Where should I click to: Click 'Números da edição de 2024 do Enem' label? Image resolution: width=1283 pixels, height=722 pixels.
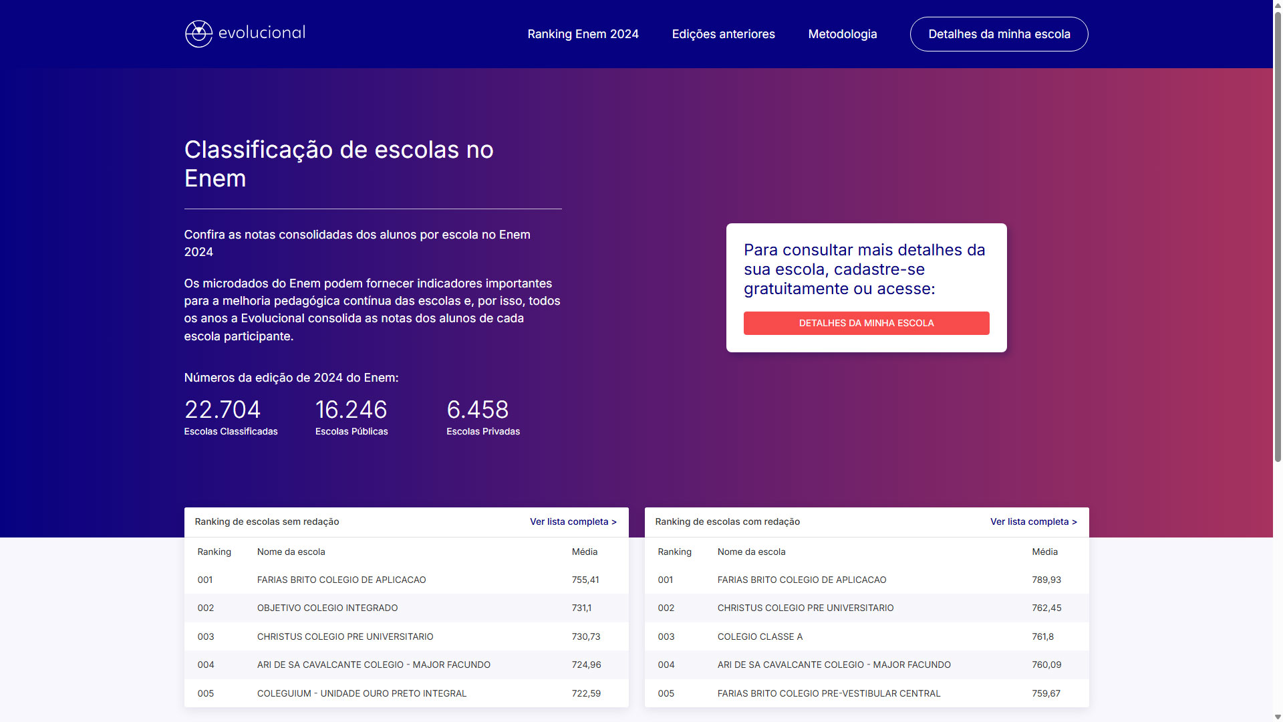point(291,378)
